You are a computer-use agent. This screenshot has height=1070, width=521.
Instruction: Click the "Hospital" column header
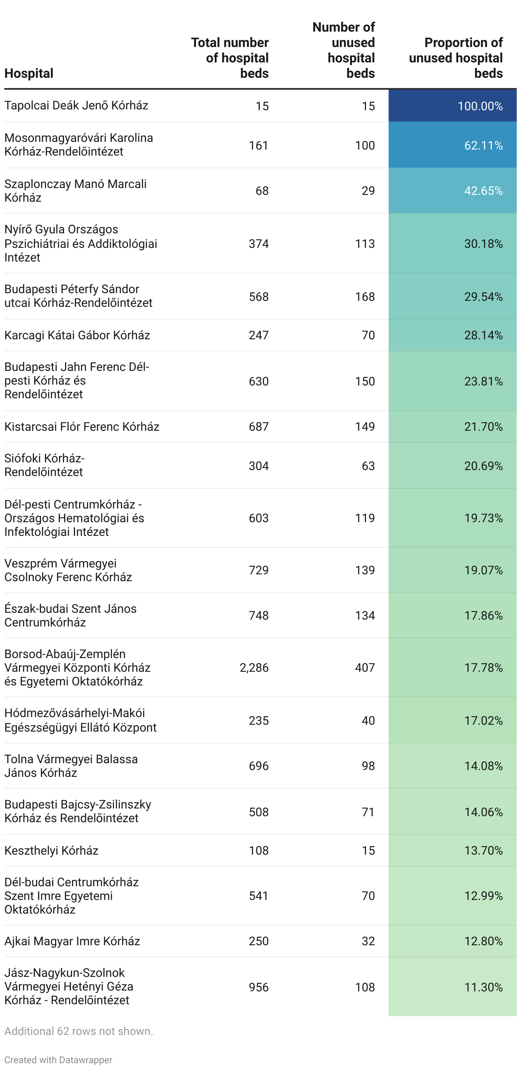click(x=29, y=73)
